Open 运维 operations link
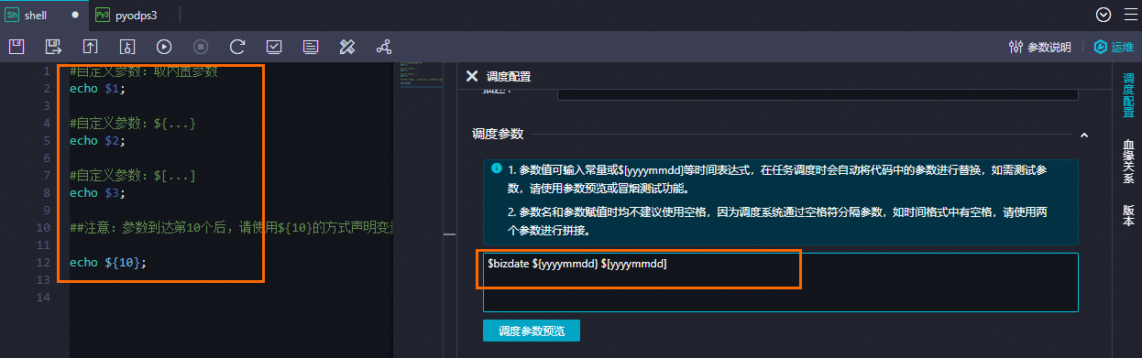 [x=1114, y=47]
